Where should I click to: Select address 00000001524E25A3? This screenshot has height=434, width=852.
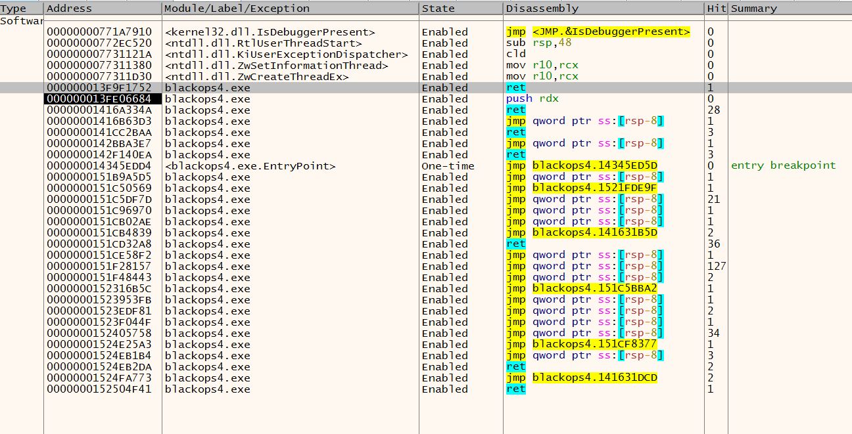tap(99, 345)
